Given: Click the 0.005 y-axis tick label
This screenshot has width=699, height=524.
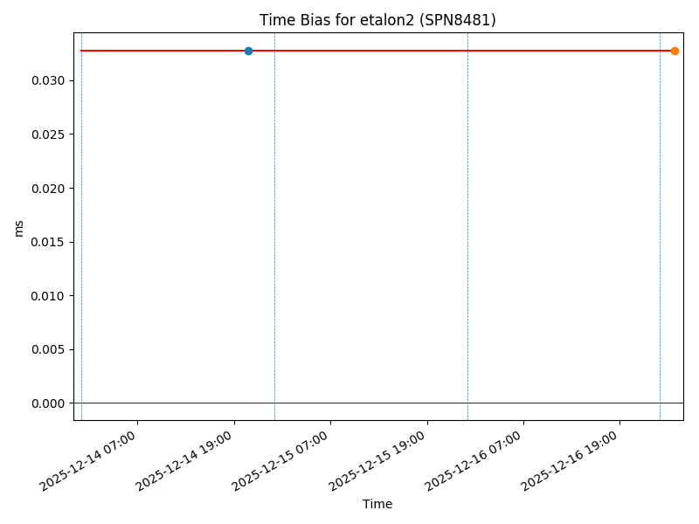Looking at the screenshot, I should coord(47,349).
